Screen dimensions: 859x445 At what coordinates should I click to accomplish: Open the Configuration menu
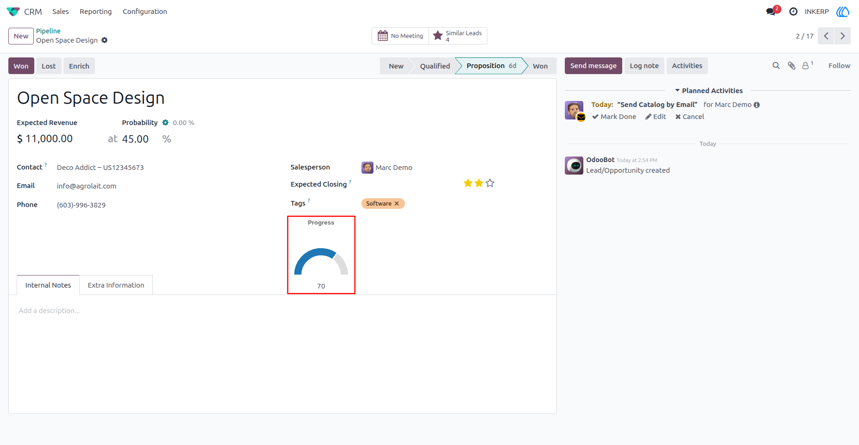145,12
